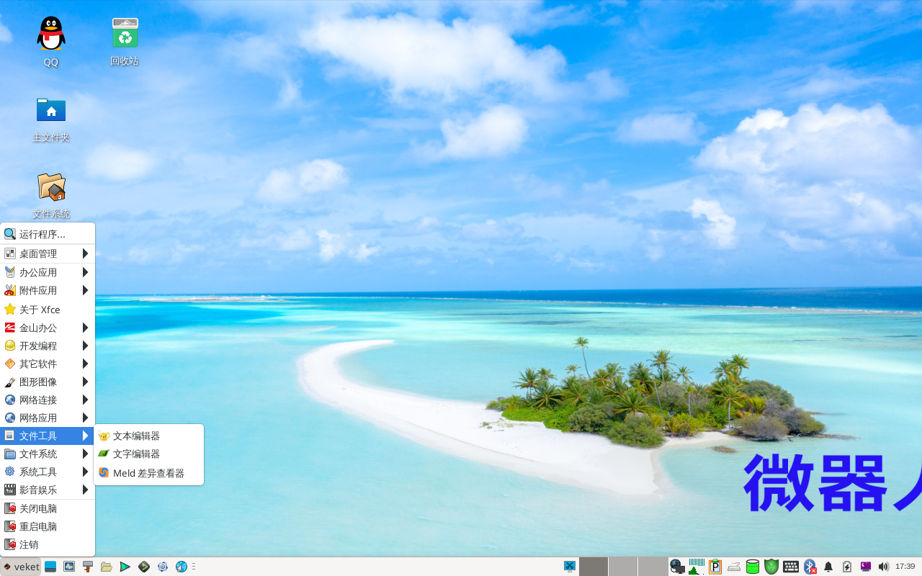This screenshot has height=576, width=922.
Task: Open the system monitor taskbar launcher
Action: click(69, 567)
